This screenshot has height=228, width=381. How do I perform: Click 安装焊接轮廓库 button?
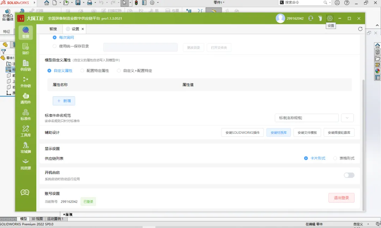click(339, 132)
